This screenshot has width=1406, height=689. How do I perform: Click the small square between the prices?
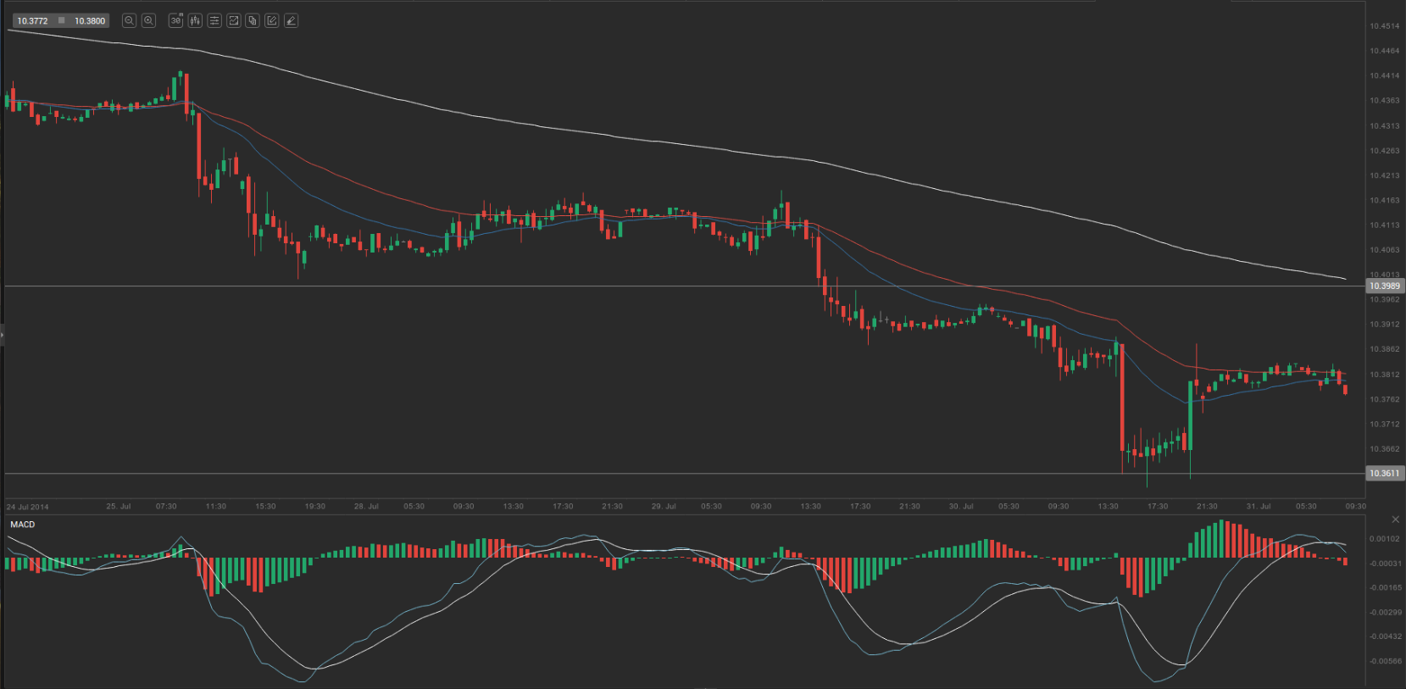click(x=61, y=20)
